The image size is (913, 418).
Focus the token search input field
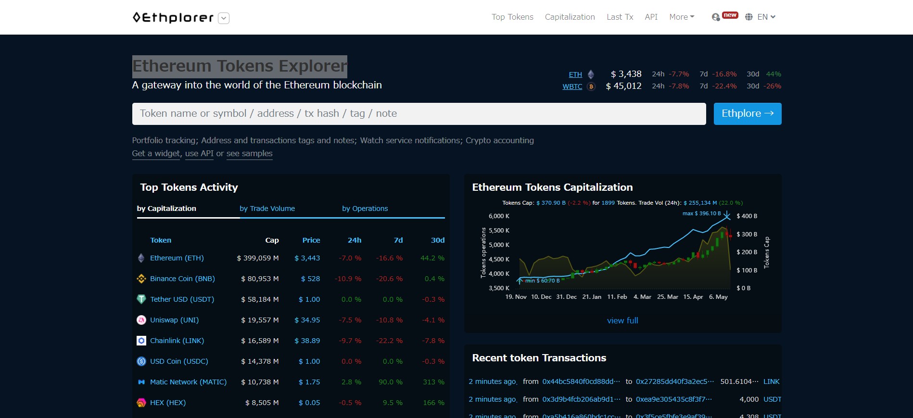pyautogui.click(x=419, y=114)
